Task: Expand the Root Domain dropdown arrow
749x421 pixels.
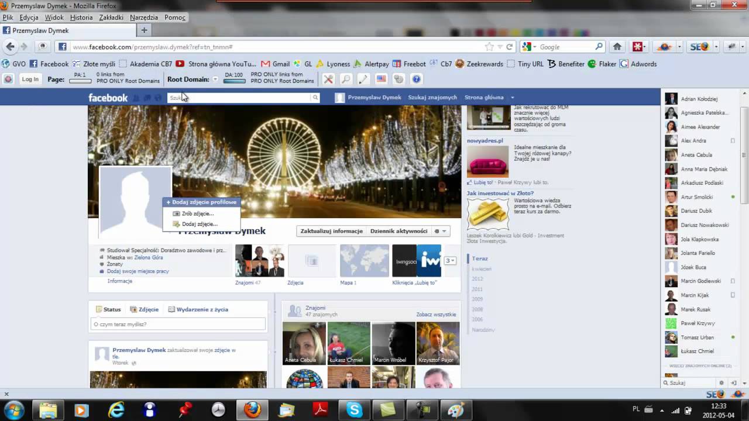Action: tap(215, 80)
